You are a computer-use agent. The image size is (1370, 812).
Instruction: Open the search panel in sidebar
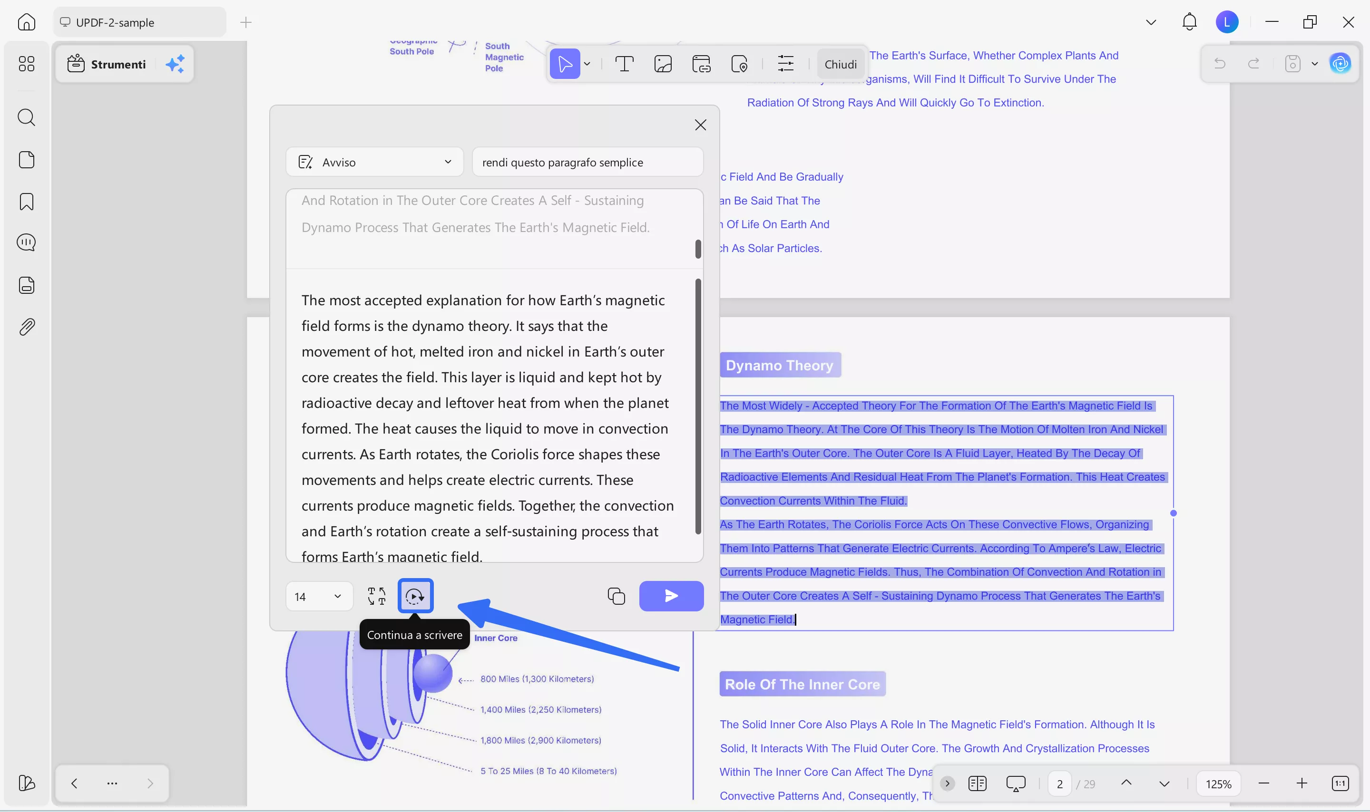pyautogui.click(x=26, y=117)
